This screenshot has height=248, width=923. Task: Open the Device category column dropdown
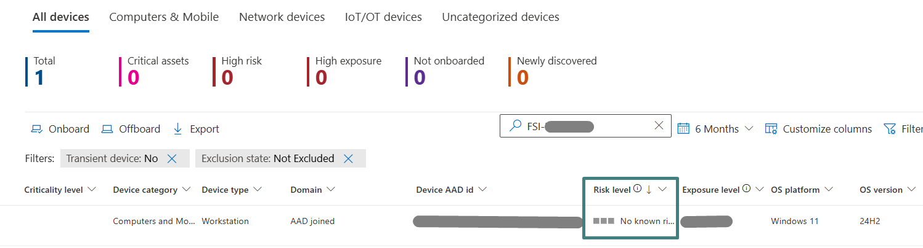coord(187,190)
